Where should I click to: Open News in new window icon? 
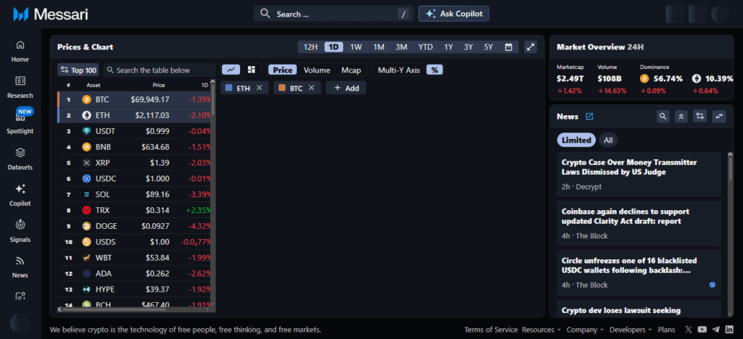click(x=589, y=116)
